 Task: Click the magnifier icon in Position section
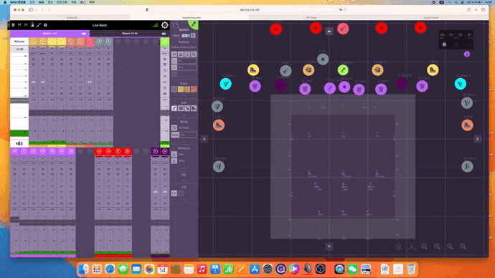click(194, 54)
